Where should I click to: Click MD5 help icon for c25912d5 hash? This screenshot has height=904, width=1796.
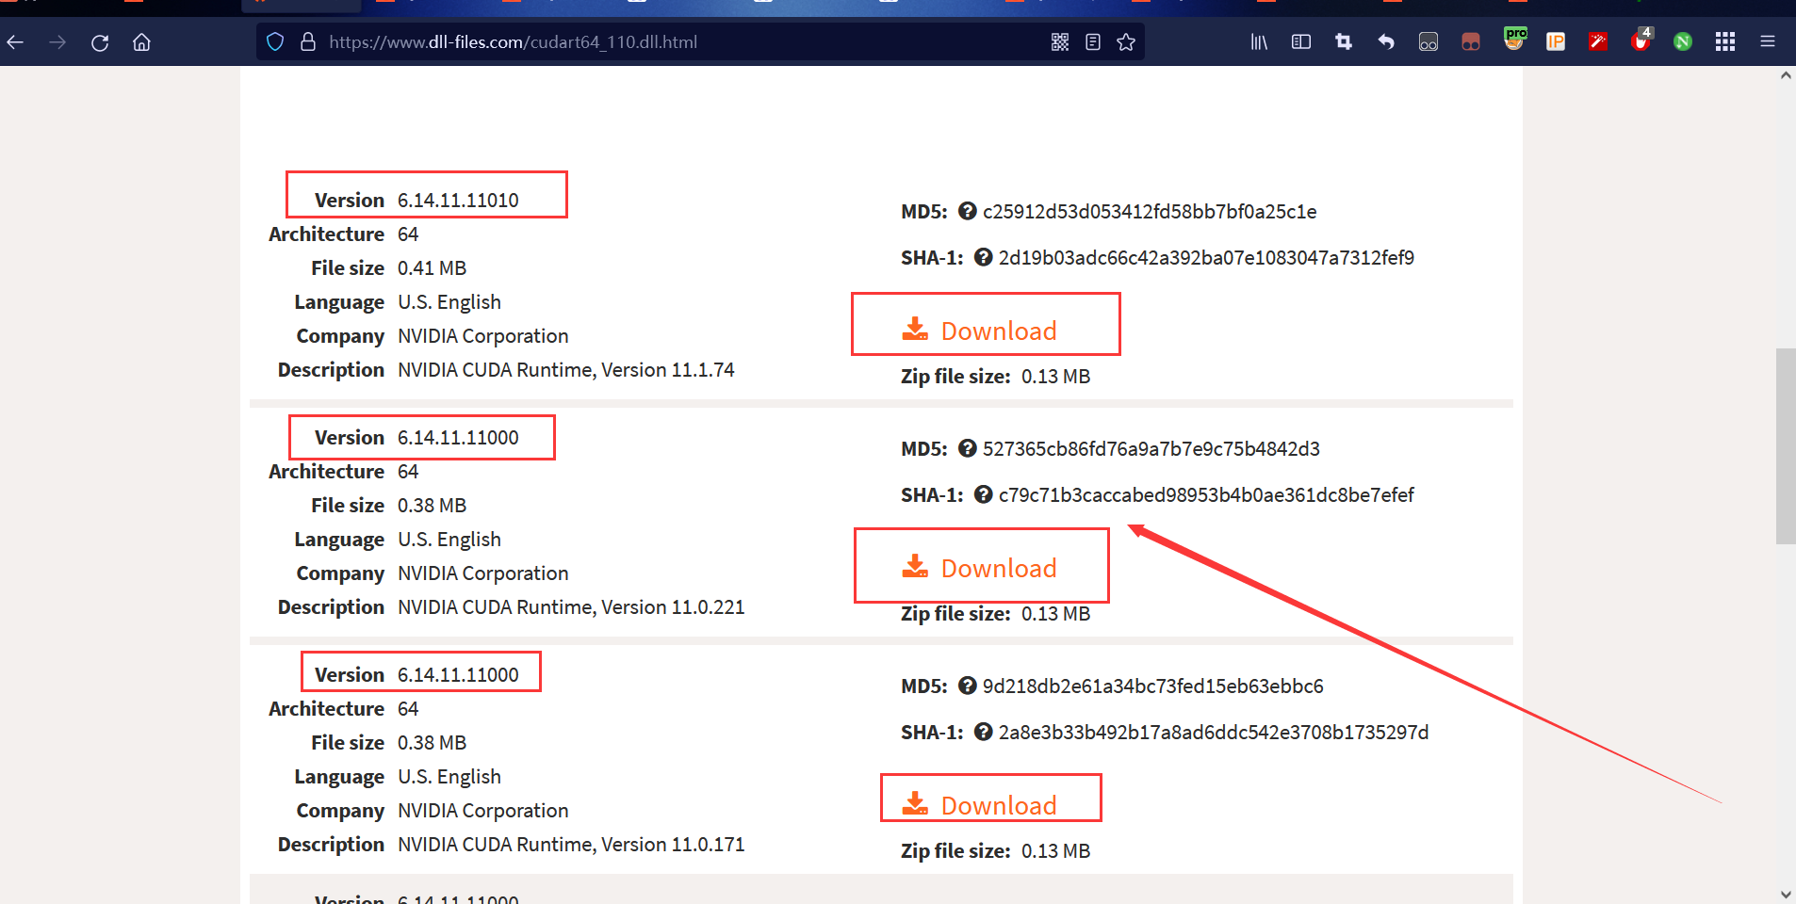967,211
